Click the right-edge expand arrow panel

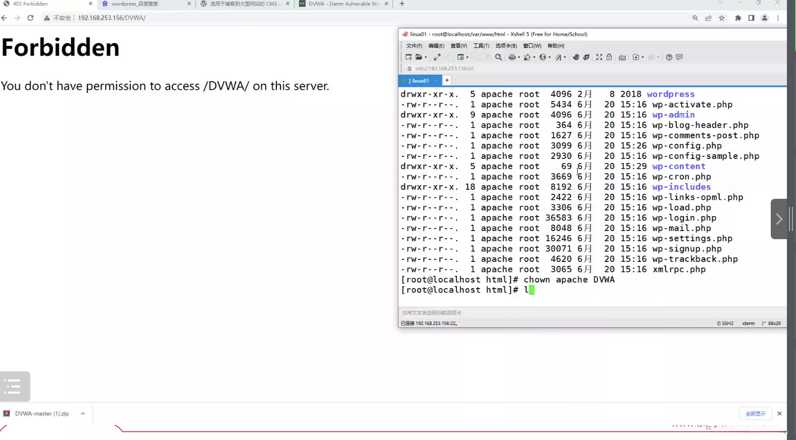779,219
